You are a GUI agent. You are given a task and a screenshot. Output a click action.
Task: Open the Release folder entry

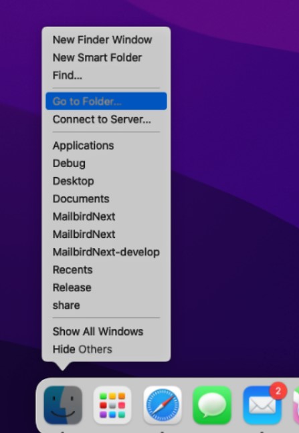point(106,287)
